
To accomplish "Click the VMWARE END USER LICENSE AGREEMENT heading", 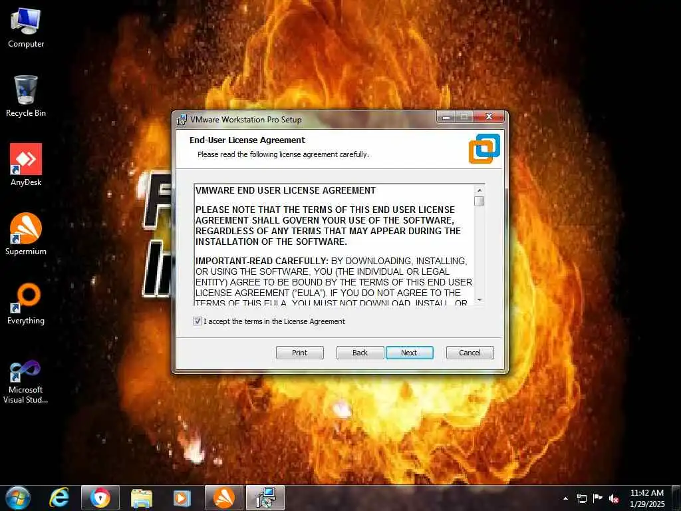I will click(x=285, y=190).
